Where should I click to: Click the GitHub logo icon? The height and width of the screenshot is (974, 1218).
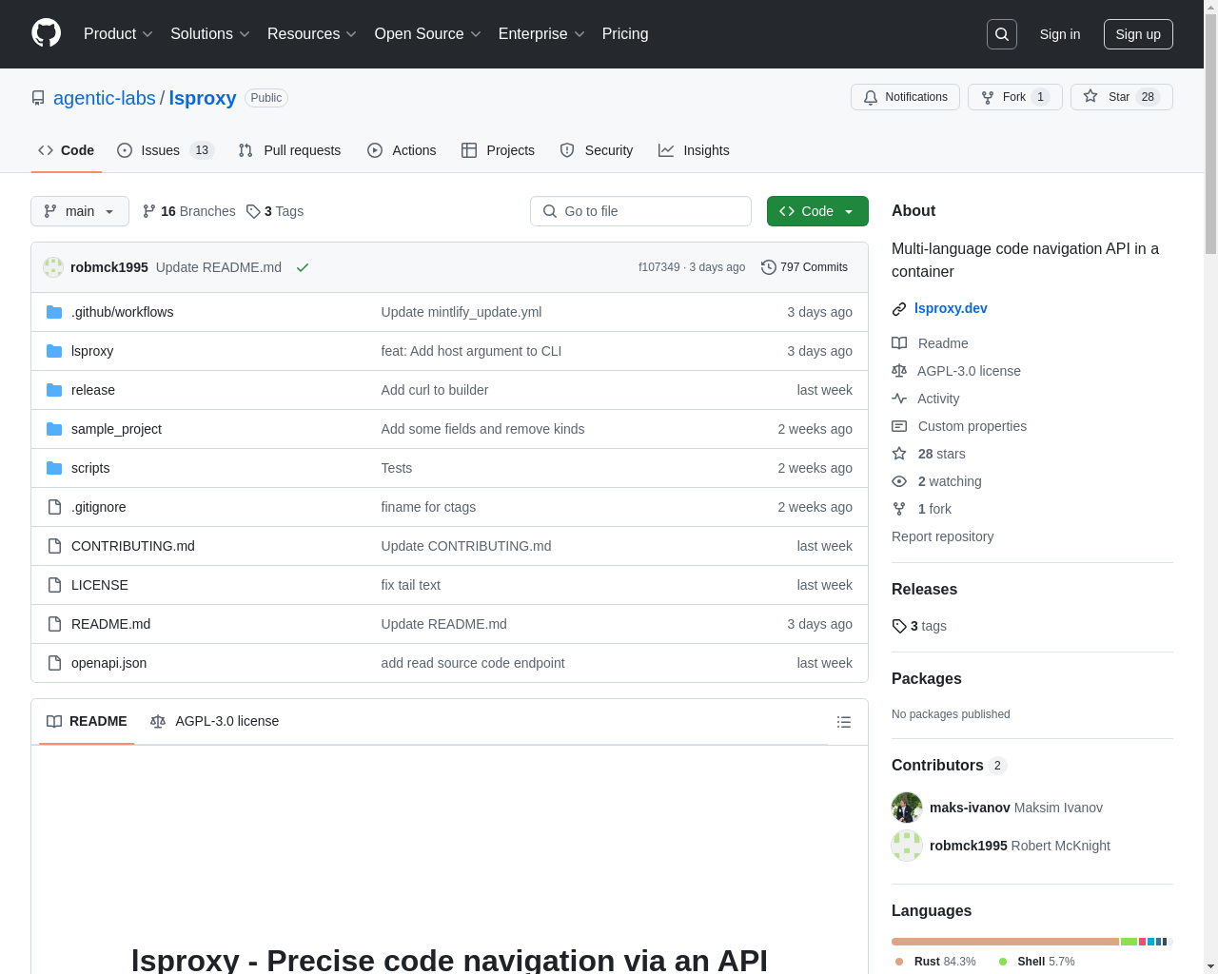point(46,33)
